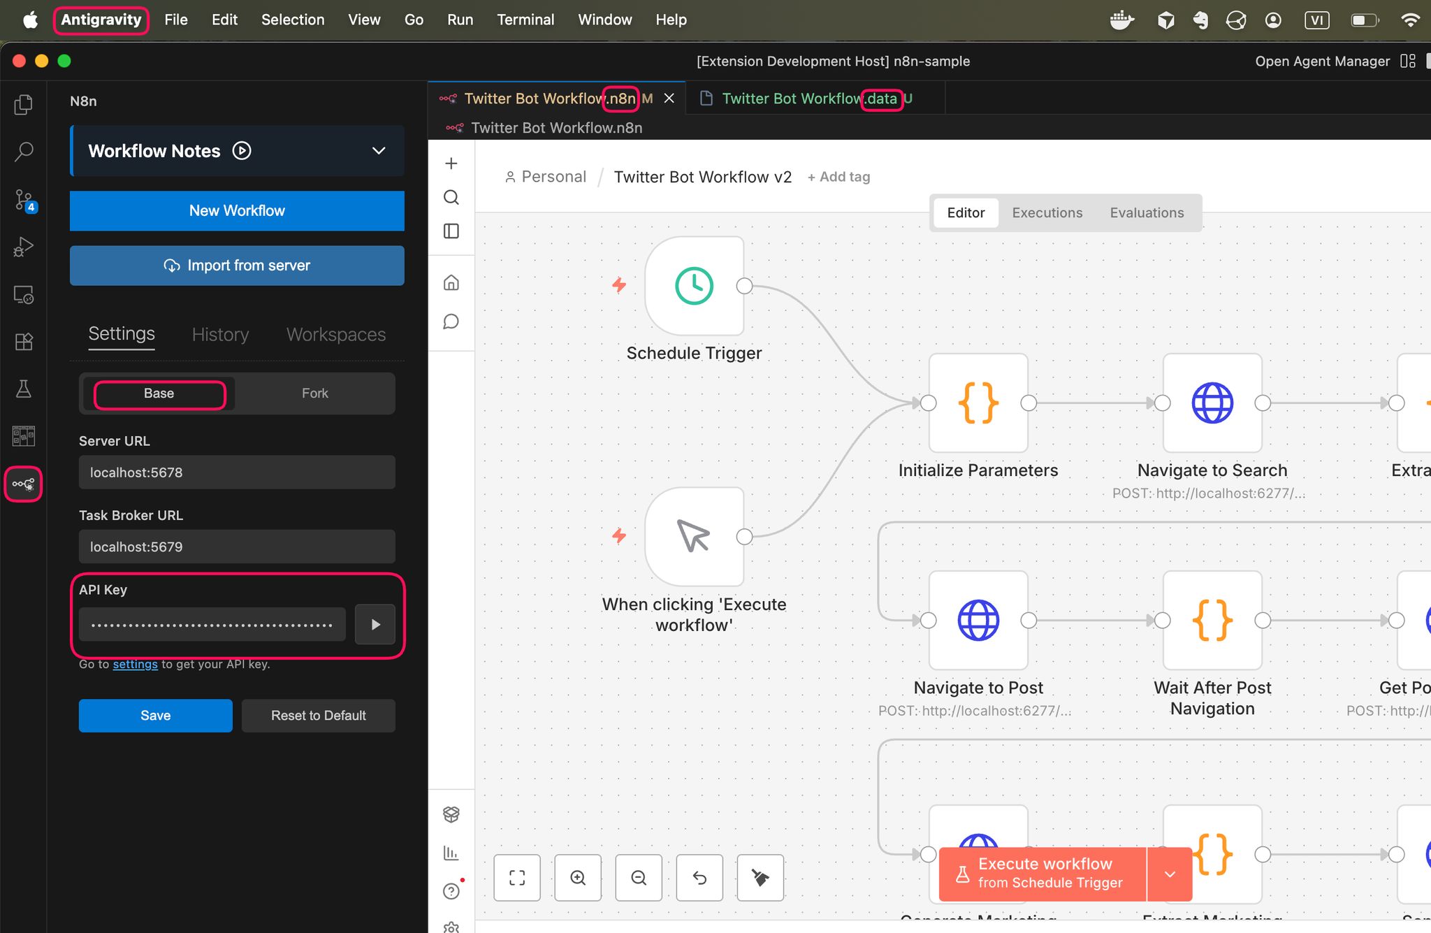Click Open Agent Manager

coord(1323,61)
